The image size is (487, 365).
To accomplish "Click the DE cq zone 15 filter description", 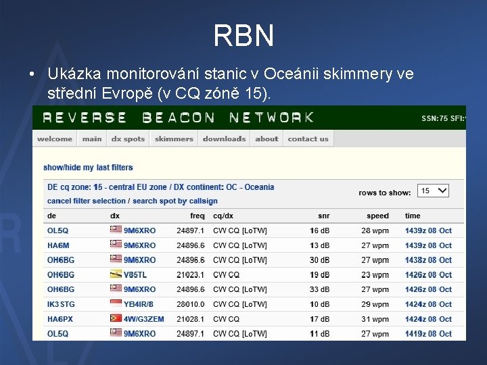I will tap(160, 187).
